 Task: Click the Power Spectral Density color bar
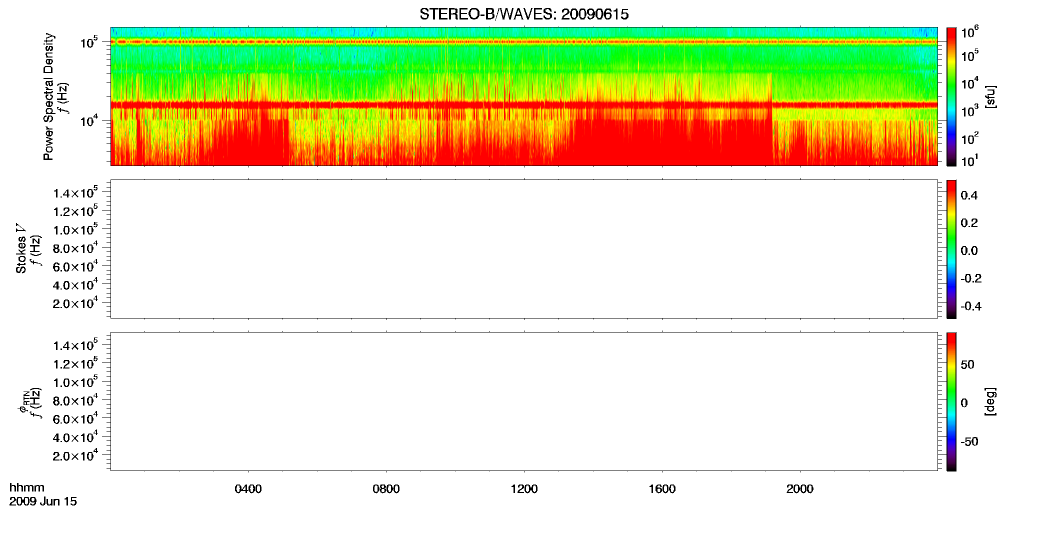[951, 96]
